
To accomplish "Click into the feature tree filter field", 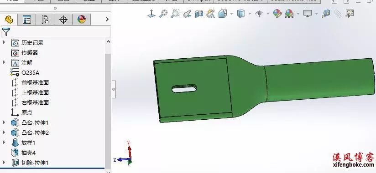I will (56, 31).
